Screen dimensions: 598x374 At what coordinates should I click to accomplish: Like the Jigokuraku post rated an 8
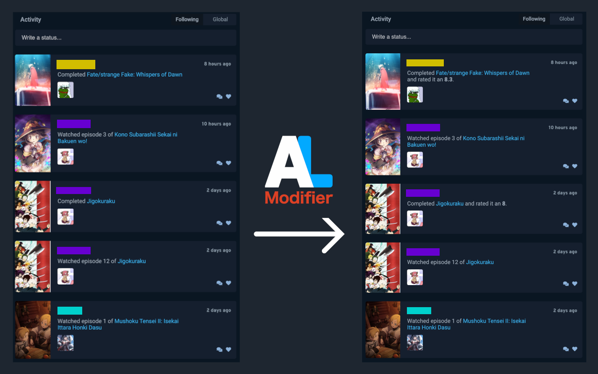pyautogui.click(x=575, y=225)
